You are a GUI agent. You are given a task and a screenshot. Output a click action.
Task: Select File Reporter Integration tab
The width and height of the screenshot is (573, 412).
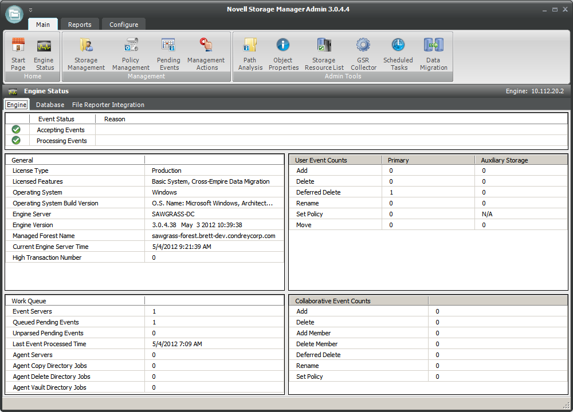[x=108, y=105]
